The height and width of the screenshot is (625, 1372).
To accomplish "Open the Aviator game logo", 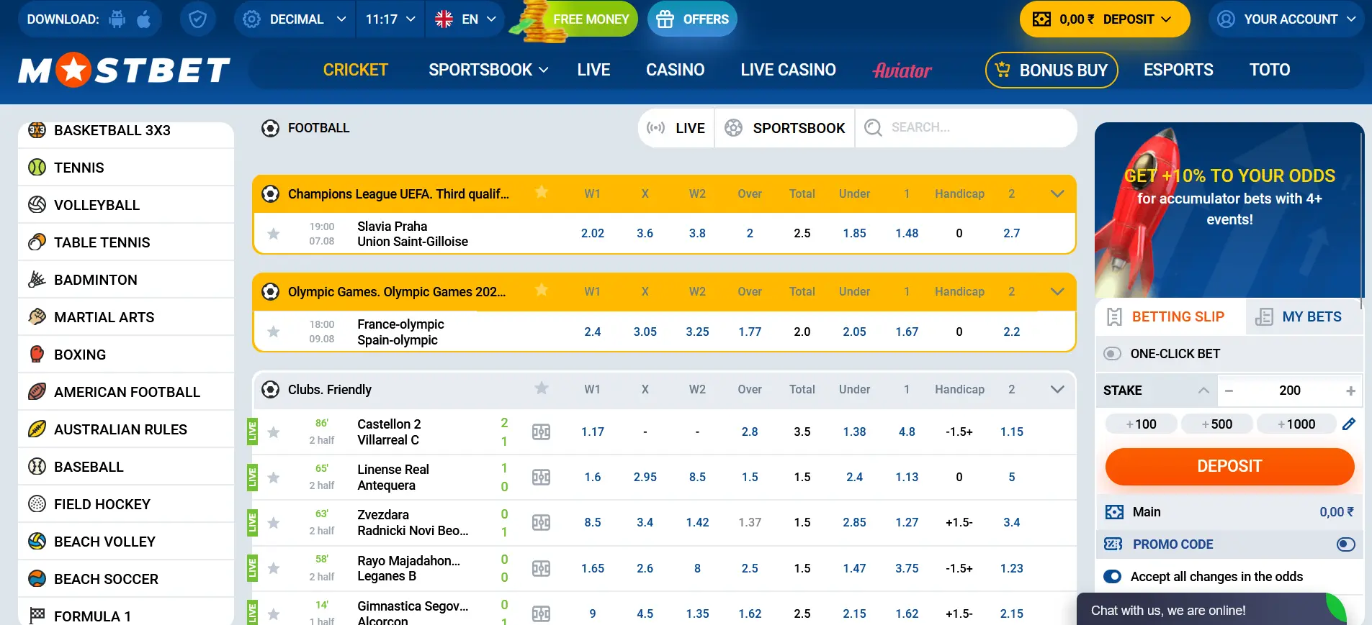I will tap(902, 70).
